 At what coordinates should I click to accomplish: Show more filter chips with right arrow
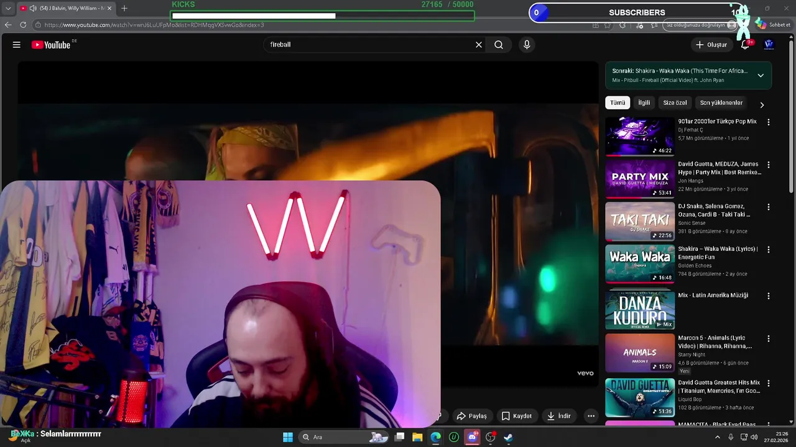click(762, 104)
